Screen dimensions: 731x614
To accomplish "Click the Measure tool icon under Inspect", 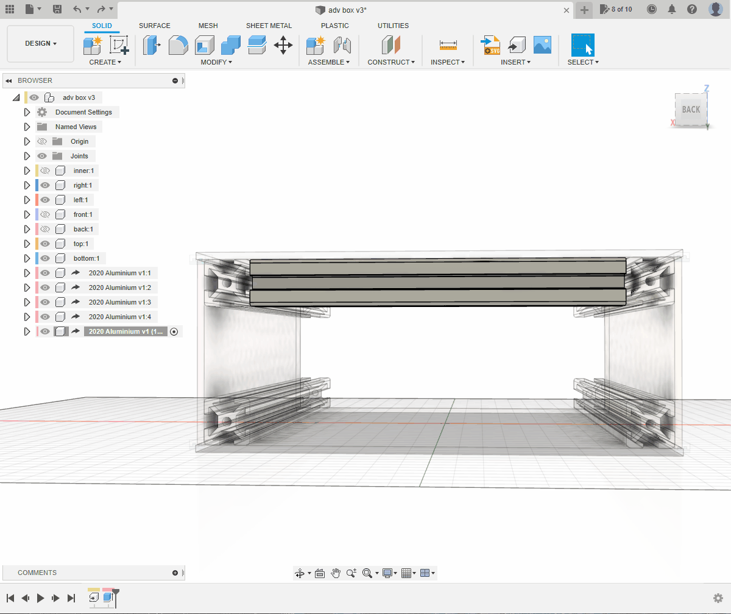I will [448, 46].
